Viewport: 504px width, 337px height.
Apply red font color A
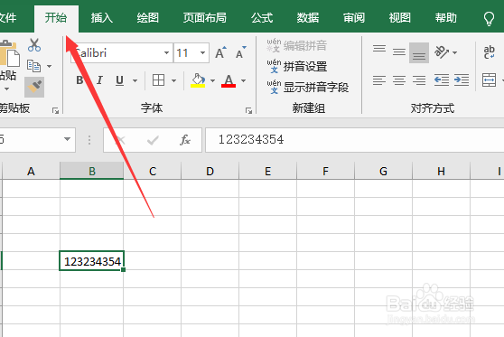point(229,80)
